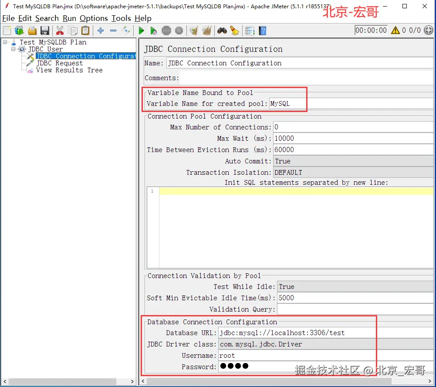
Task: Open the Transaction Isolation dropdown
Action: 353,173
